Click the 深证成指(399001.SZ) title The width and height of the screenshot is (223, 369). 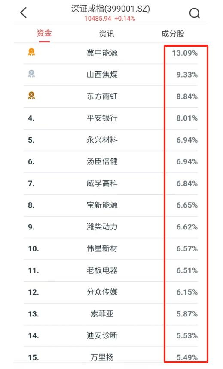click(110, 9)
